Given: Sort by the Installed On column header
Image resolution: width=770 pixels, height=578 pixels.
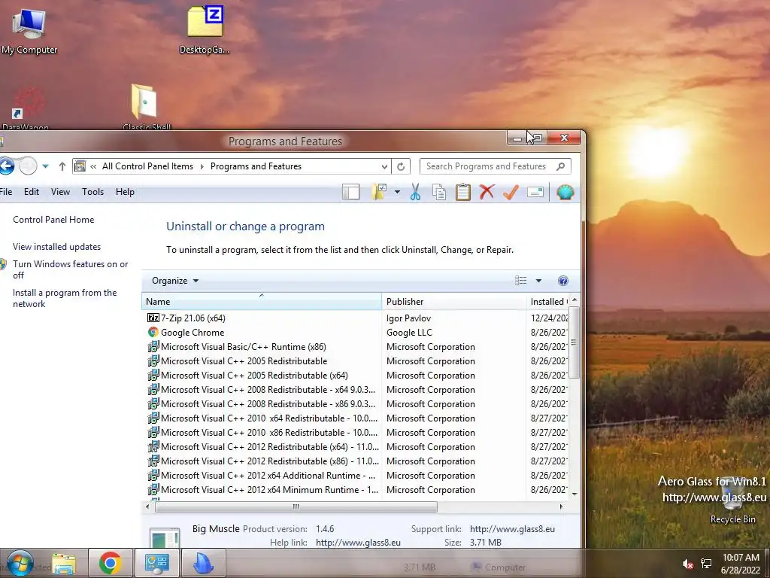Looking at the screenshot, I should tap(548, 301).
